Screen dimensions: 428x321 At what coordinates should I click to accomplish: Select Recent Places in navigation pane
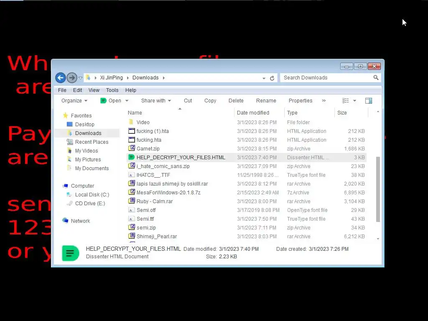(x=92, y=142)
